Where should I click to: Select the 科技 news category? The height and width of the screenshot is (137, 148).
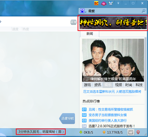tap(139, 85)
